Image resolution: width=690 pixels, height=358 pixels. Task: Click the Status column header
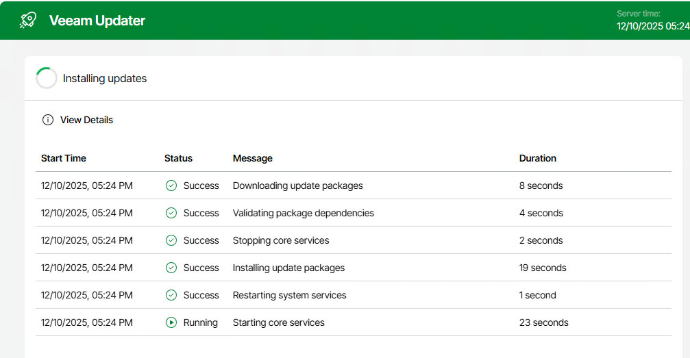[178, 158]
